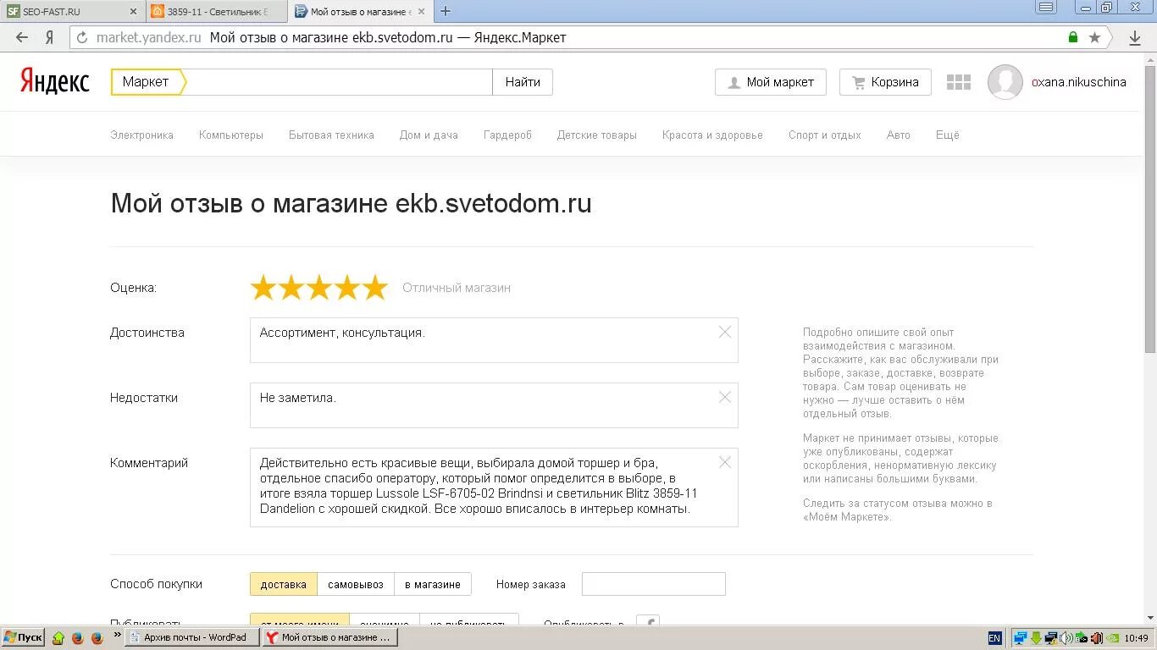Expand quick launch chevron on taskbar
This screenshot has width=1157, height=650.
click(117, 635)
